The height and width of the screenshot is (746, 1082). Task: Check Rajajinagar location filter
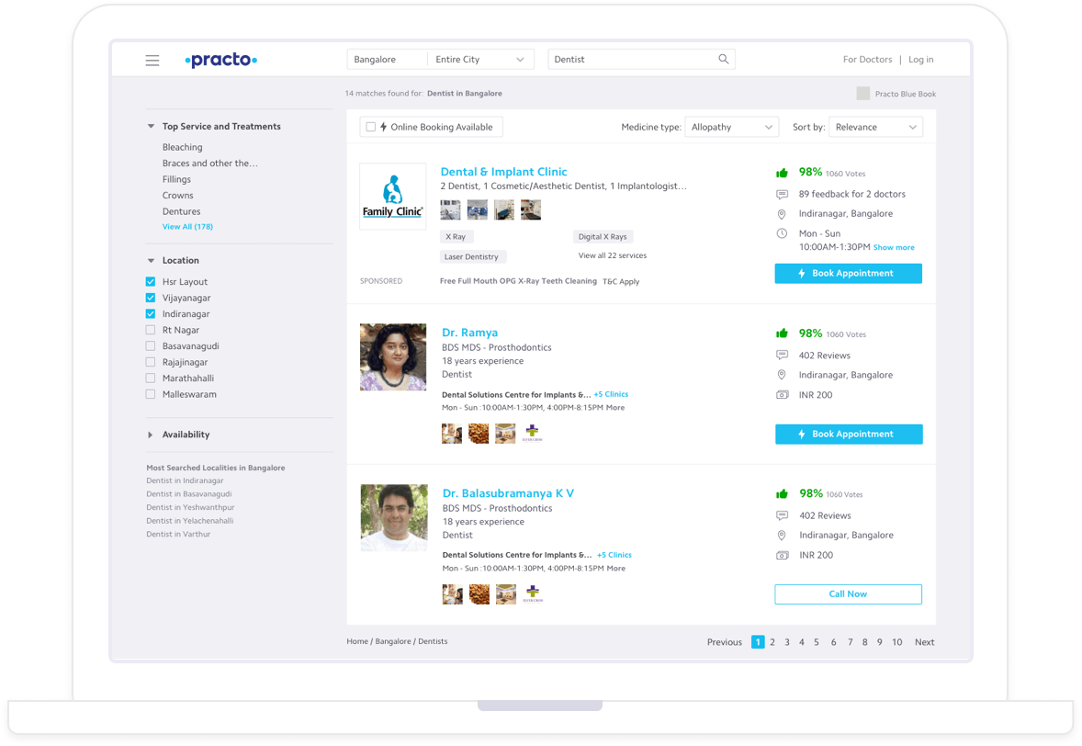pos(151,362)
